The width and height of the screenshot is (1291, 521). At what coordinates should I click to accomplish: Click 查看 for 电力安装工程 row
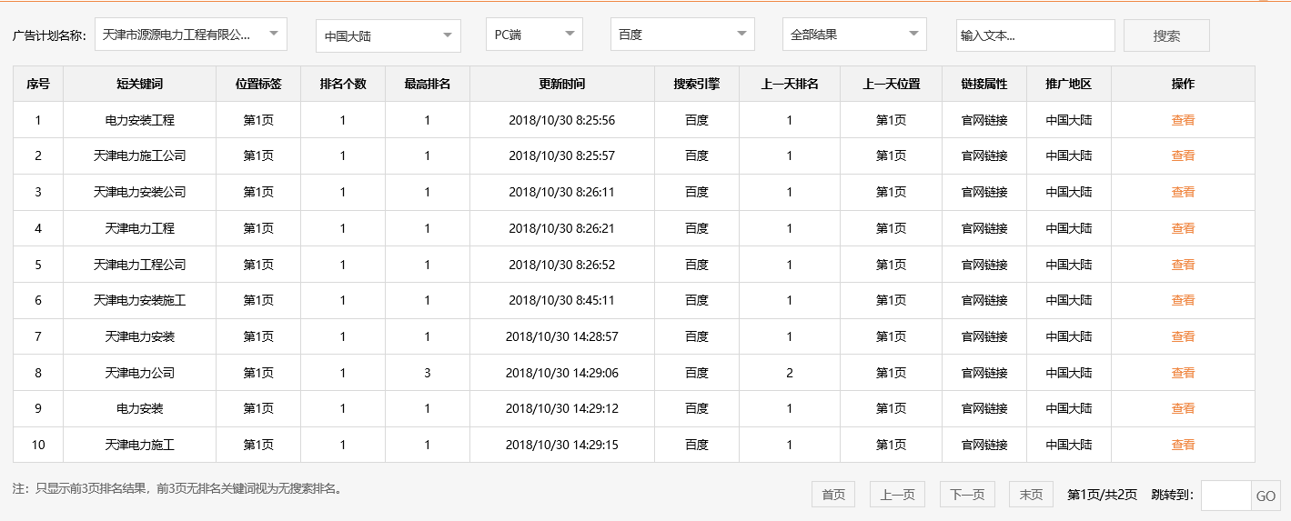pyautogui.click(x=1183, y=120)
